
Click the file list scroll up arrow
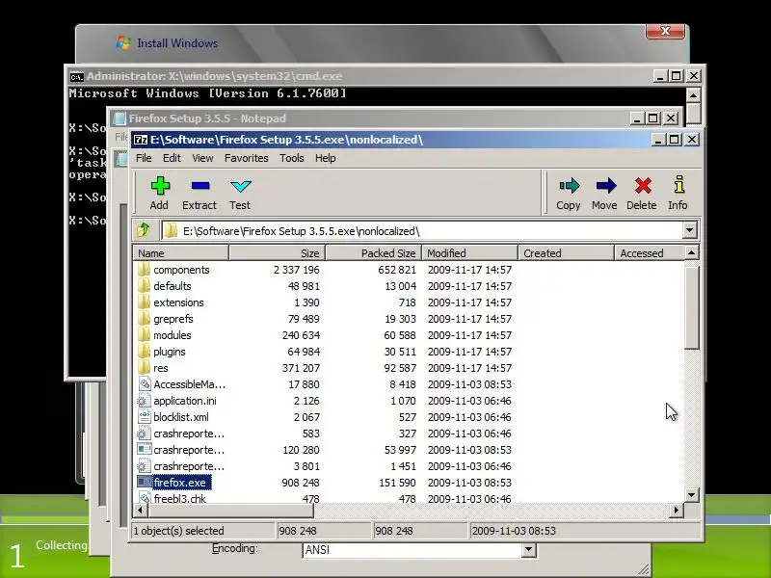click(692, 252)
